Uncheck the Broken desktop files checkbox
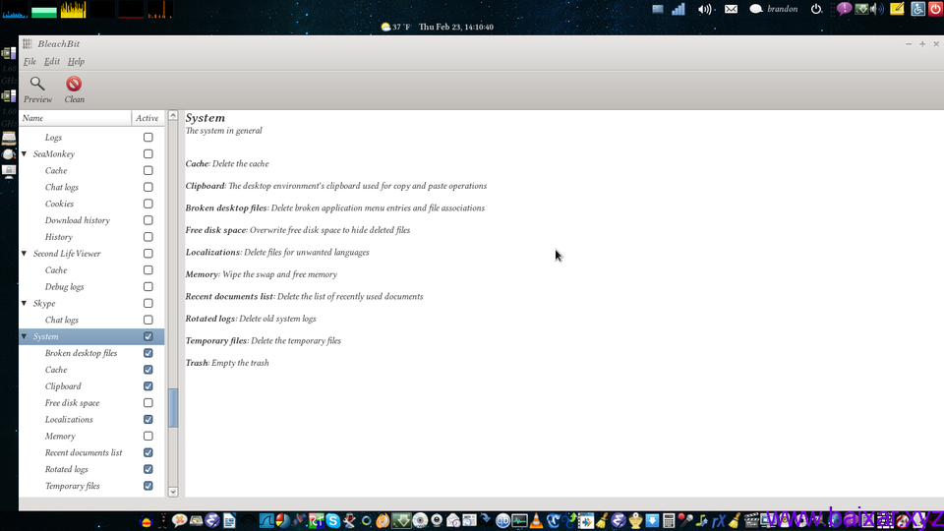The image size is (944, 531). (x=148, y=353)
